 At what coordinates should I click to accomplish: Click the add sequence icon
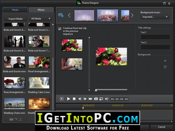coord(61,15)
